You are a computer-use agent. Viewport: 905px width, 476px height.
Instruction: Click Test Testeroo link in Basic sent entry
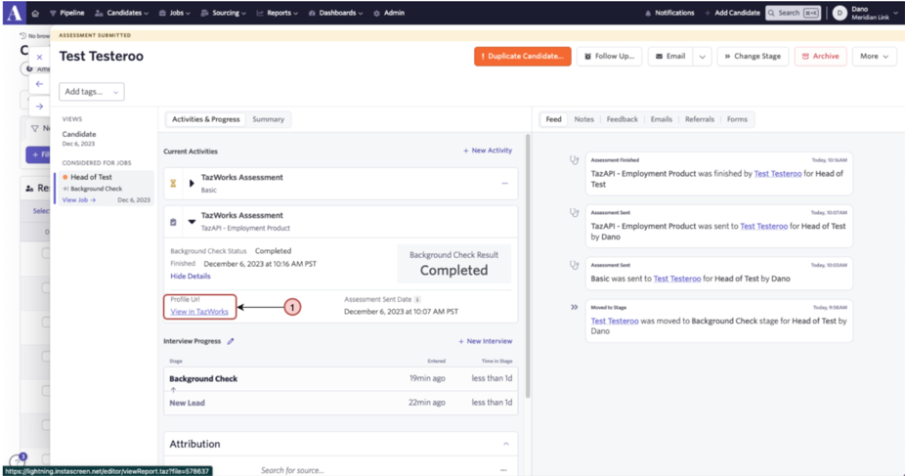pyautogui.click(x=677, y=279)
